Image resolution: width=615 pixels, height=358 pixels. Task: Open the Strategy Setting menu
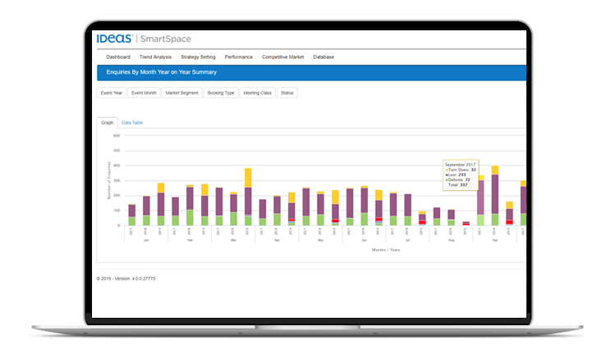point(198,57)
